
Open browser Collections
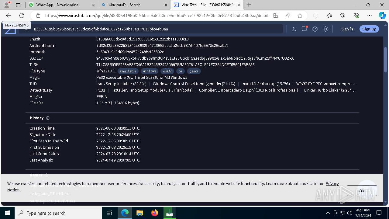pyautogui.click(x=343, y=16)
